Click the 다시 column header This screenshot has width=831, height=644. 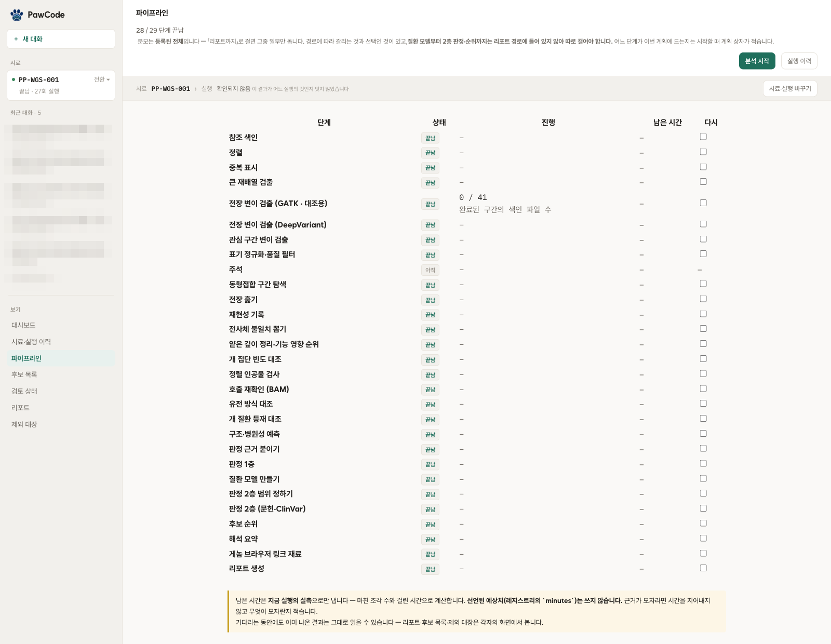(x=711, y=123)
